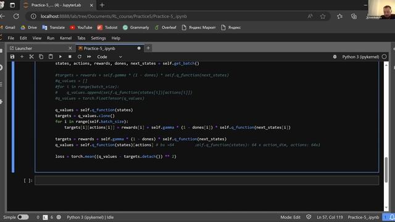Click Practice-5_ipynb name in status bar

point(364,217)
